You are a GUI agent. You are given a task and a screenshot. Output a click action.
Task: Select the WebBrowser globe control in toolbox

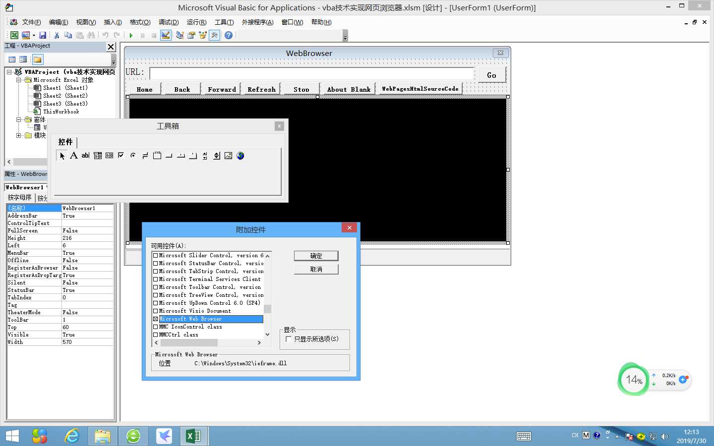click(x=240, y=156)
